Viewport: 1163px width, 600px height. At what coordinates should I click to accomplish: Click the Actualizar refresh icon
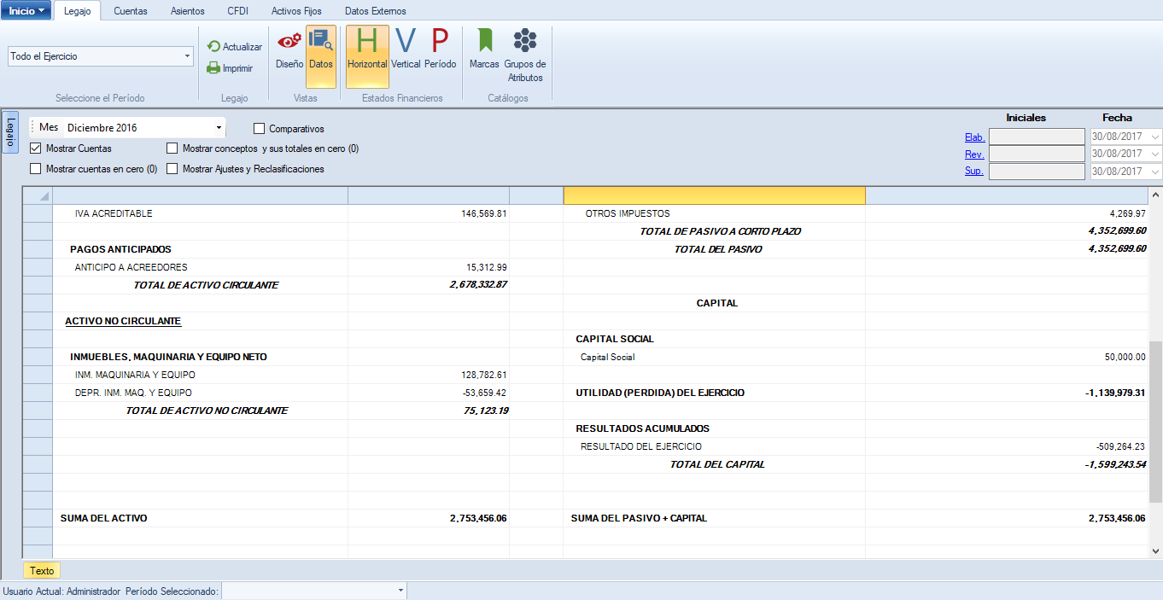(x=214, y=47)
